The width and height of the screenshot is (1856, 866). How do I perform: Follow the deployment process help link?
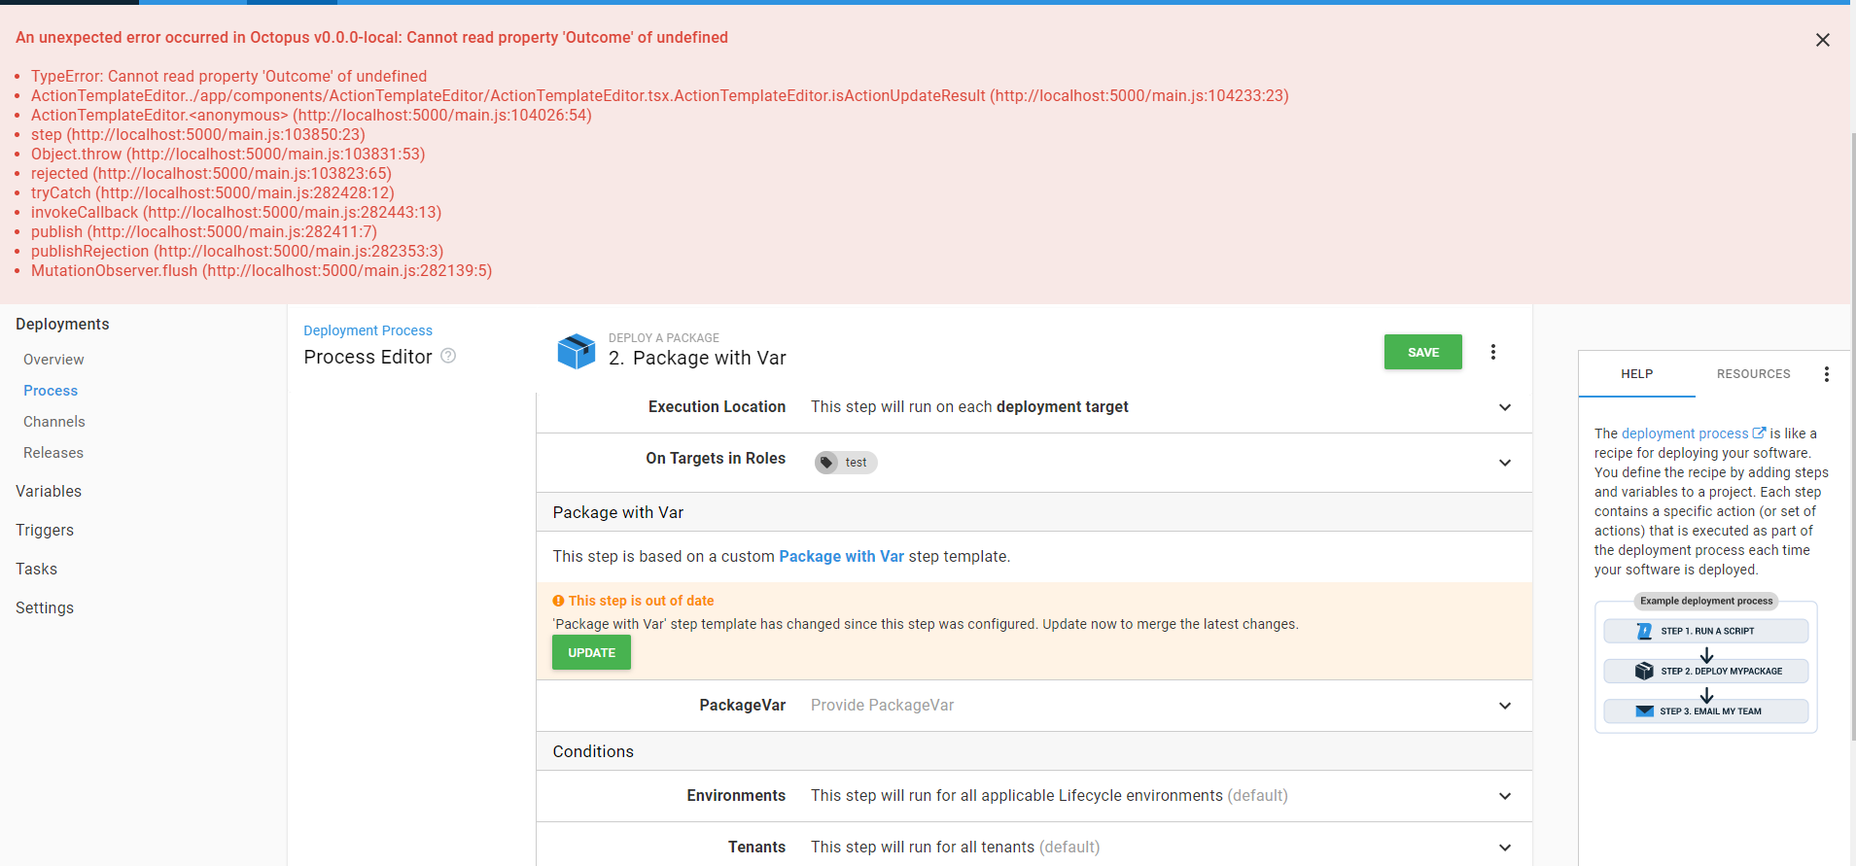[x=1685, y=433]
